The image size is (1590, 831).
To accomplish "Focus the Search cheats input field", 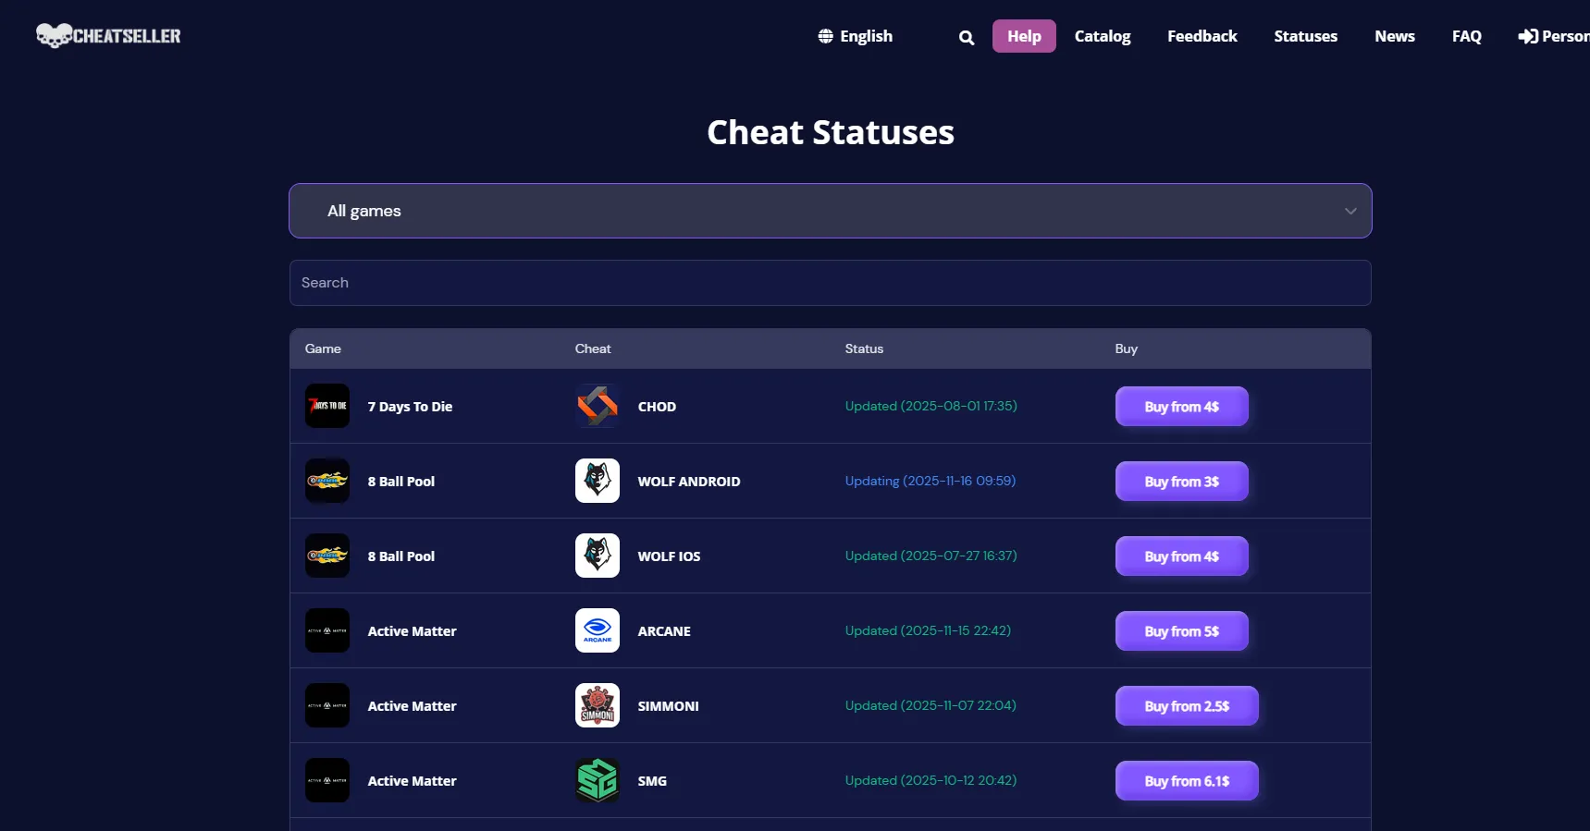I will tap(831, 283).
